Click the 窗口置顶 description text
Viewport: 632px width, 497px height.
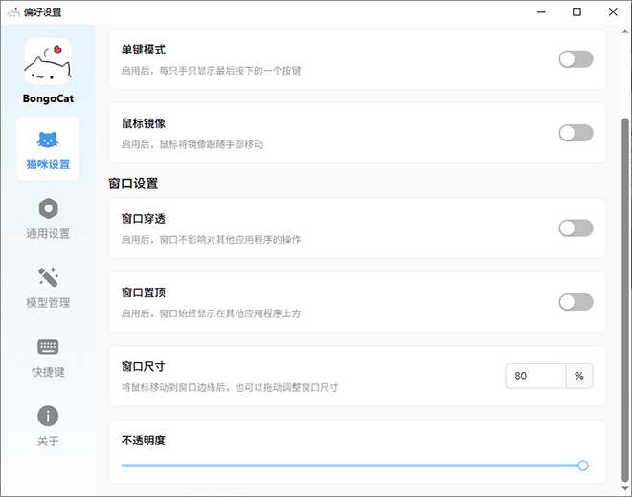click(212, 313)
